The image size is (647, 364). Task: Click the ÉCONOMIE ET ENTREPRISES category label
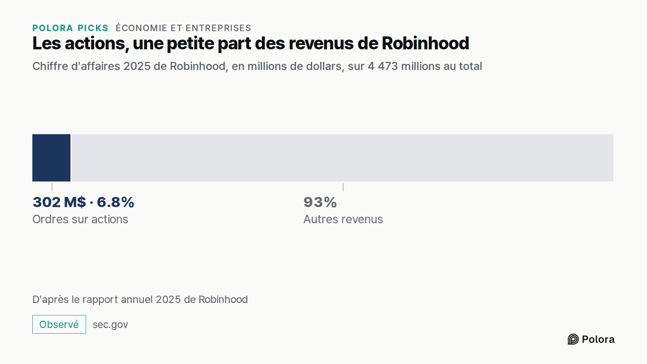coord(183,28)
